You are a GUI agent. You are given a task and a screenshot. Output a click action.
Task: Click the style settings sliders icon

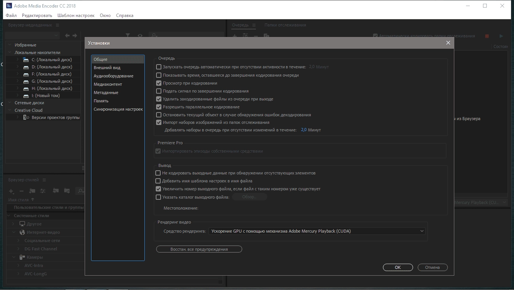pyautogui.click(x=43, y=191)
